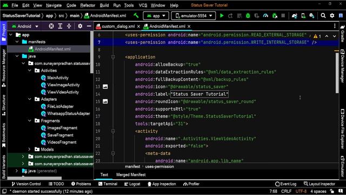Collapse the manifests folder
This screenshot has height=195, width=346.
pos(17,42)
